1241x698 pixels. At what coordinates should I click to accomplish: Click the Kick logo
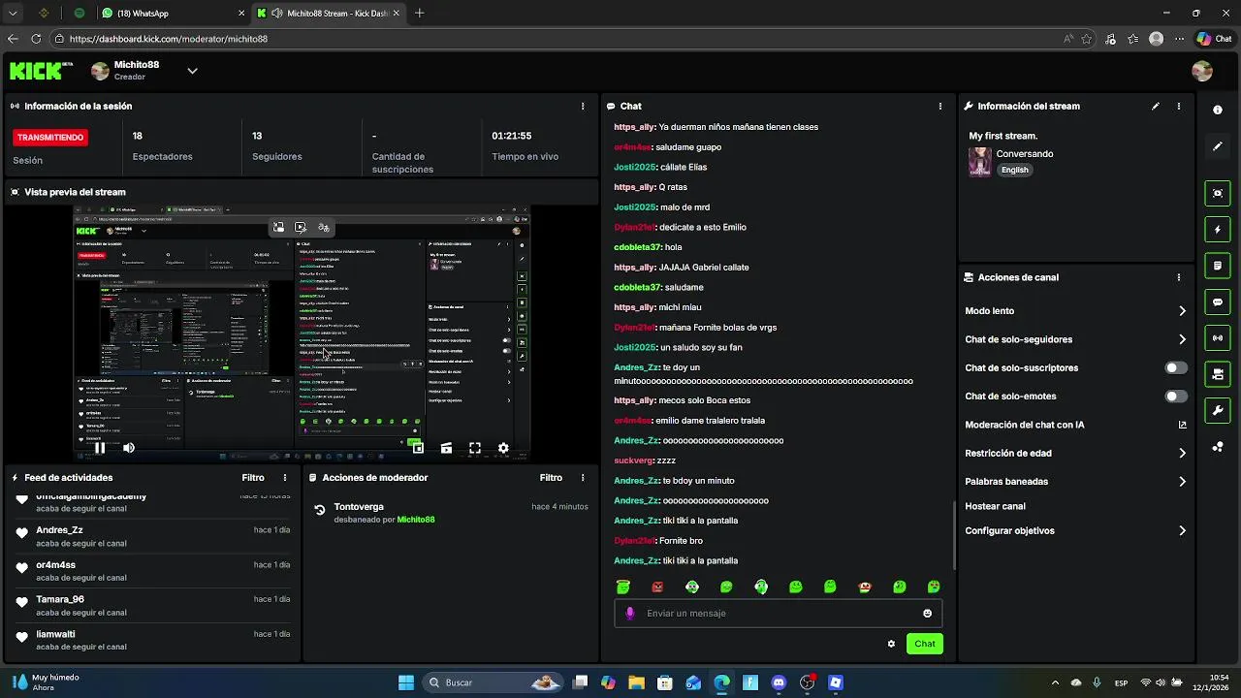pyautogui.click(x=41, y=71)
